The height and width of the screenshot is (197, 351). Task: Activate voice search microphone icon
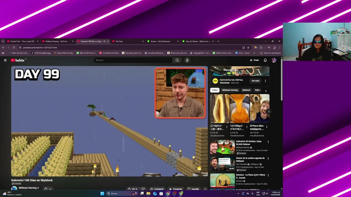pyautogui.click(x=187, y=60)
